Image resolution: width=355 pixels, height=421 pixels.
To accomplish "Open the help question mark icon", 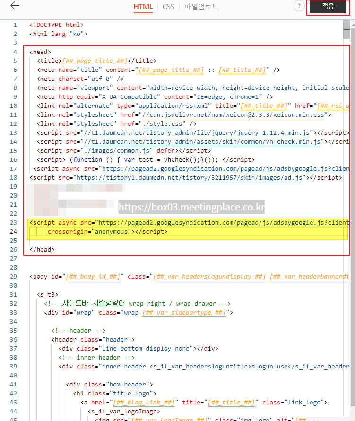I will [x=299, y=6].
